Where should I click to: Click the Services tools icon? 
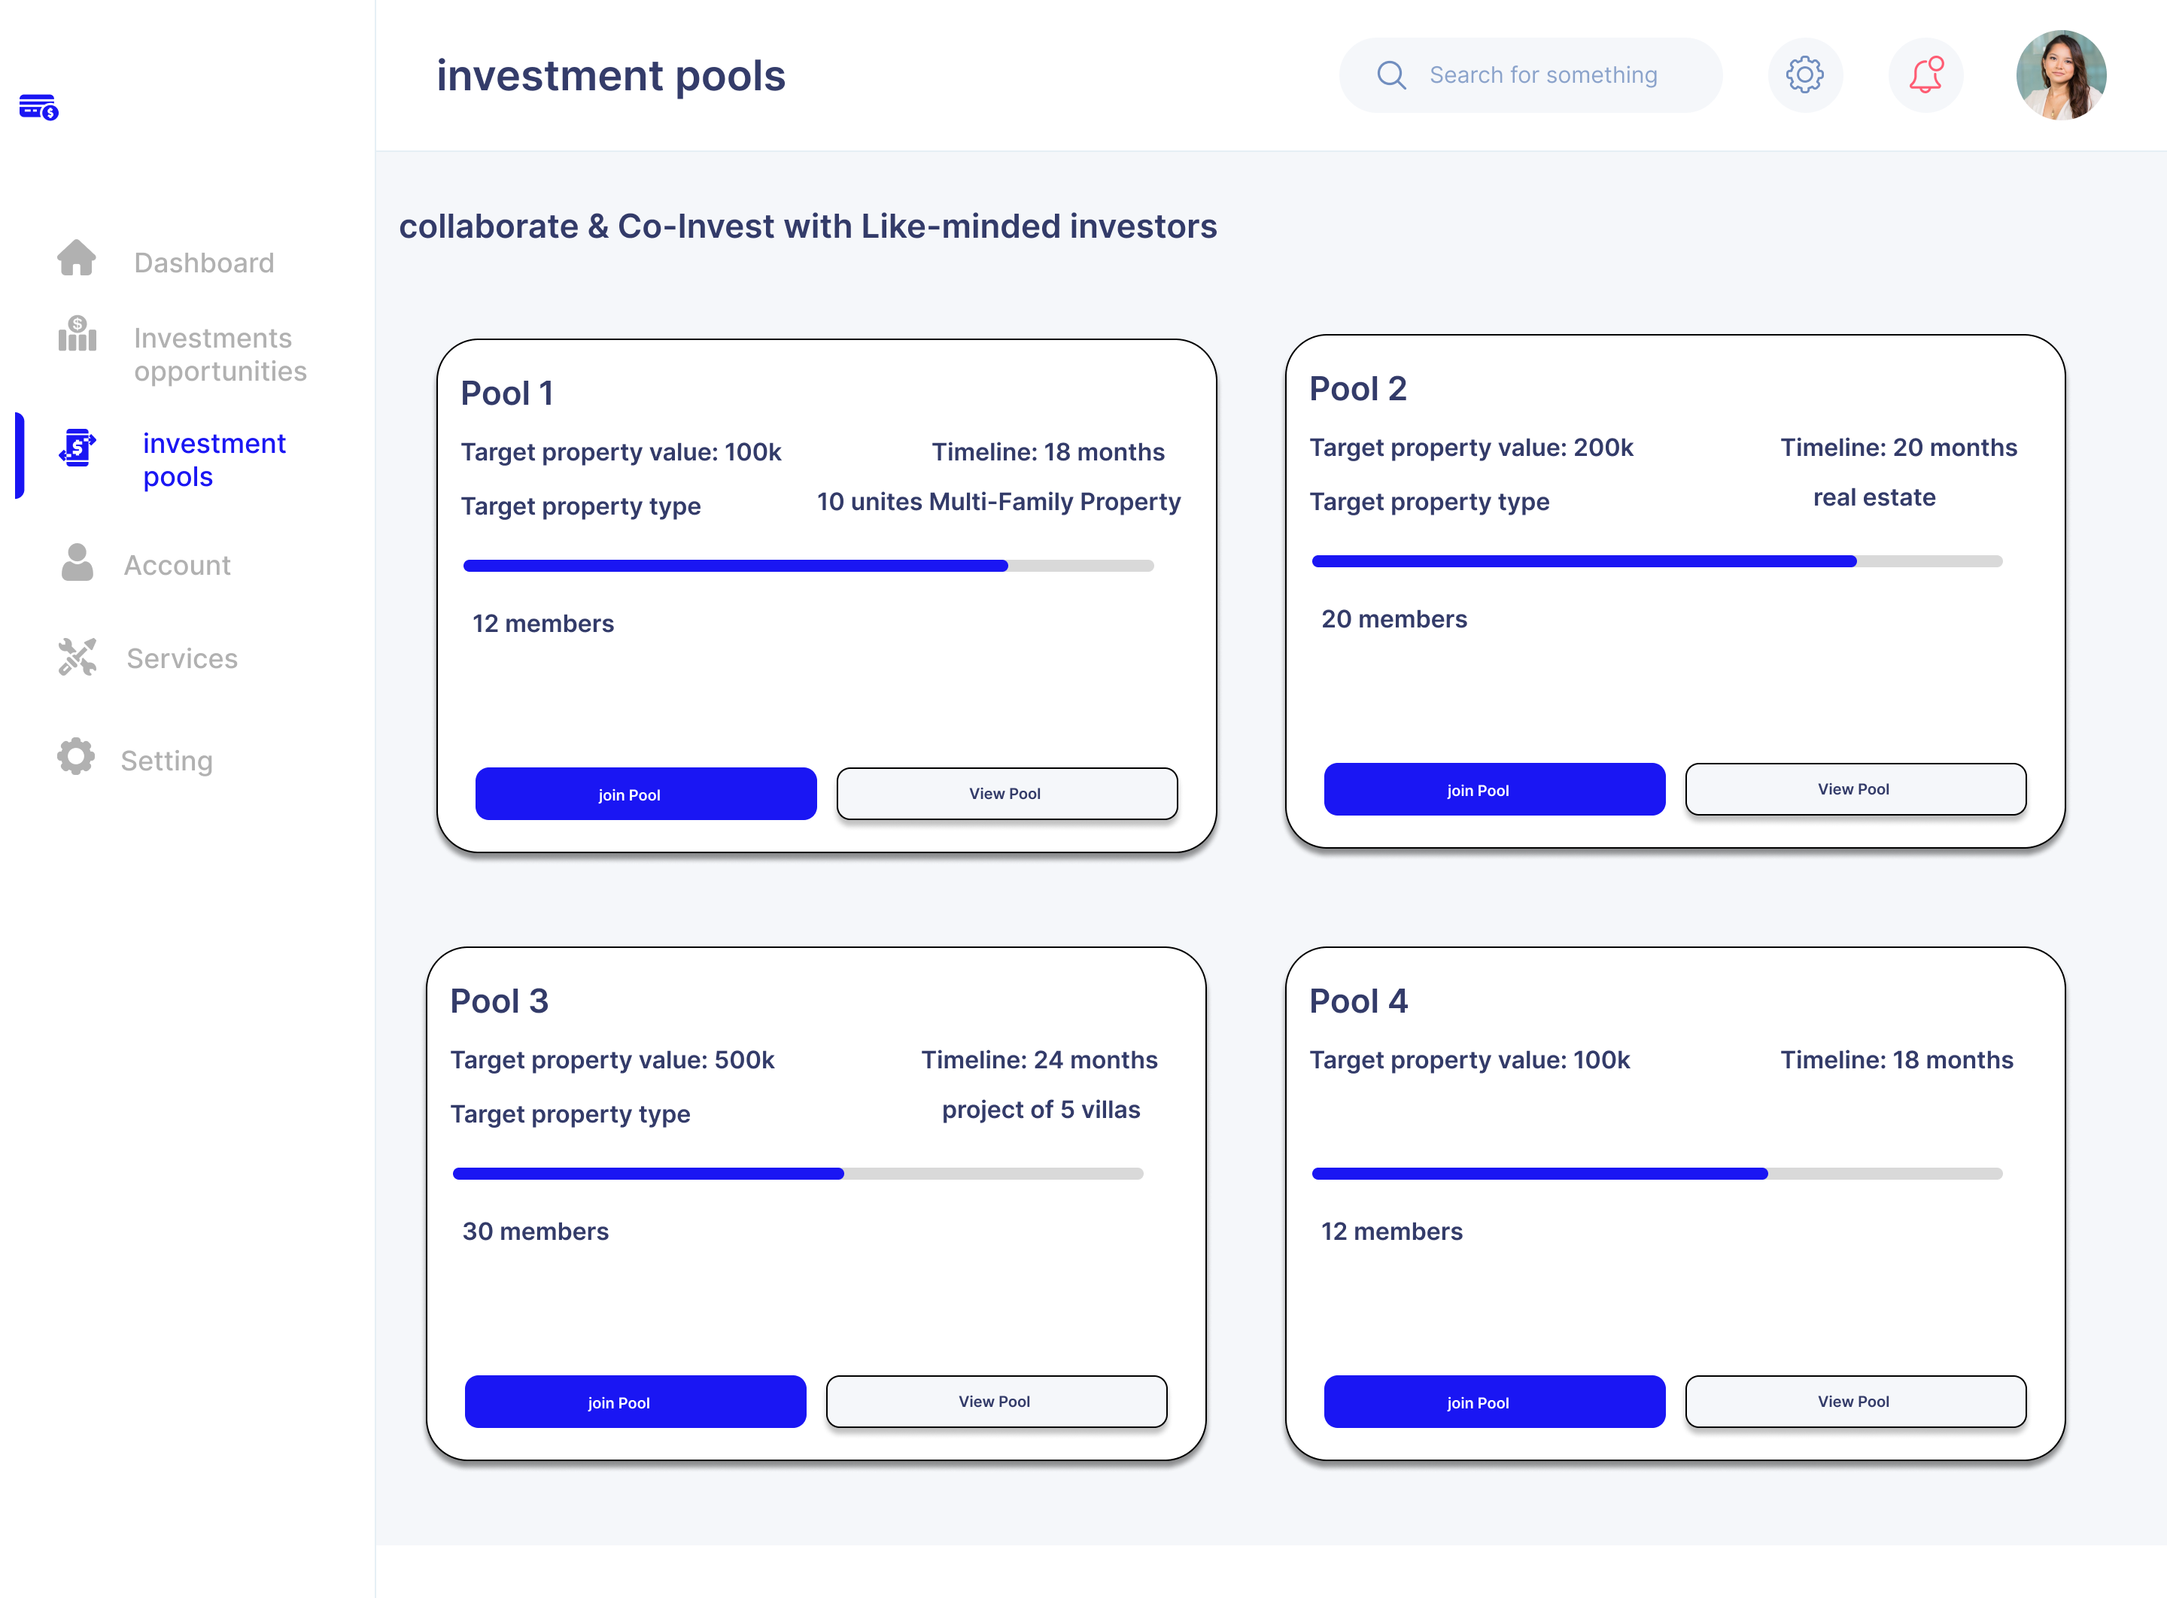[78, 657]
